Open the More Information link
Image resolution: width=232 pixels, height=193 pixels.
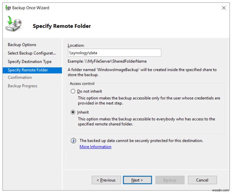(x=95, y=147)
